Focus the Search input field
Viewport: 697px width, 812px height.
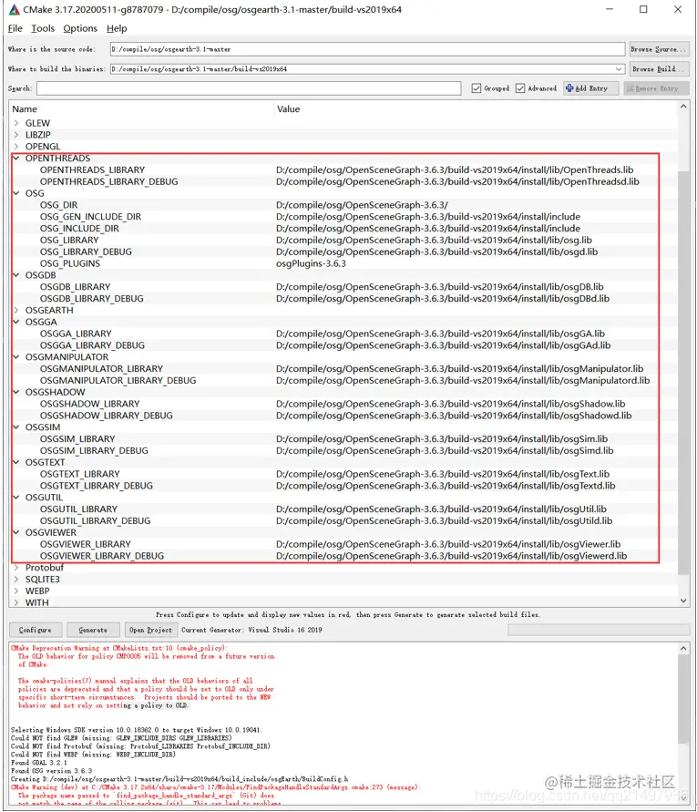click(249, 88)
